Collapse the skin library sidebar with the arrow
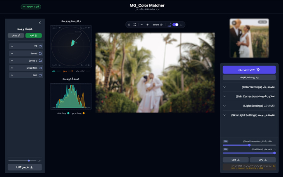283x177 pixels. click(x=40, y=23)
